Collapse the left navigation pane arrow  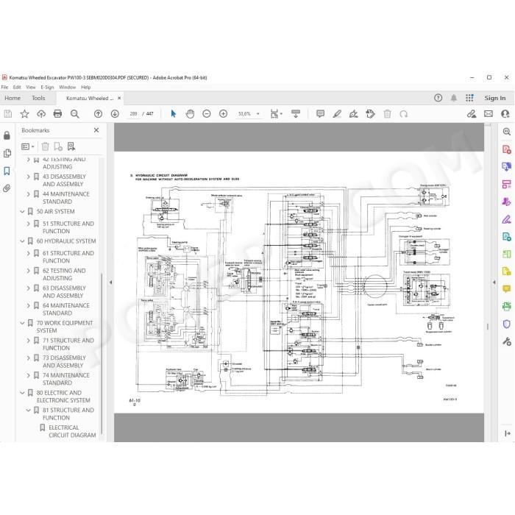pos(110,282)
